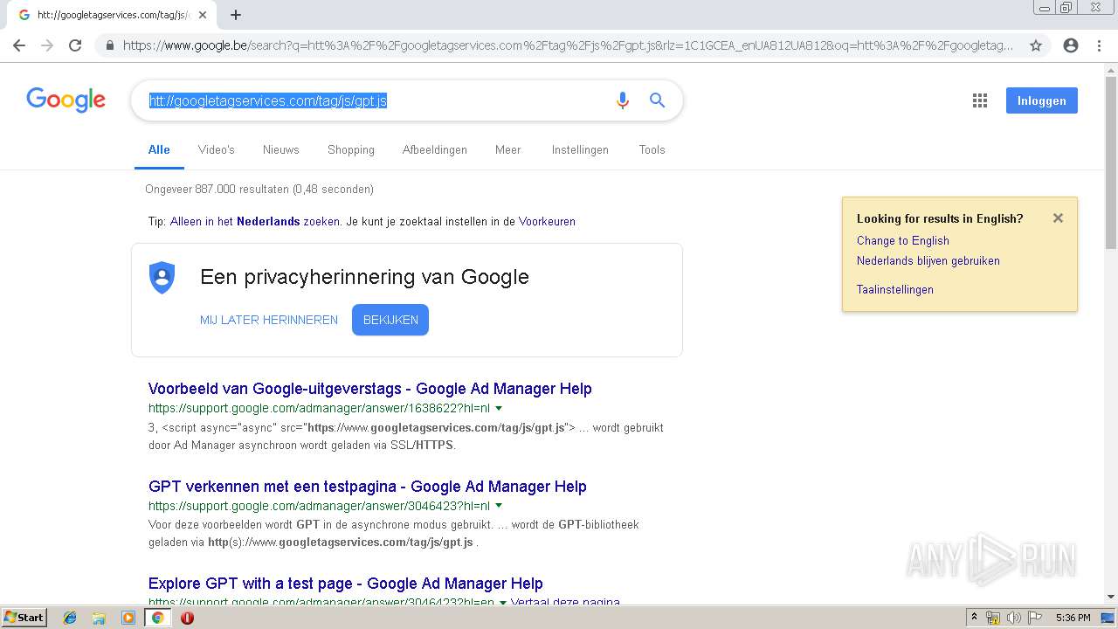Reload the current page
1118x629 pixels.
click(75, 45)
